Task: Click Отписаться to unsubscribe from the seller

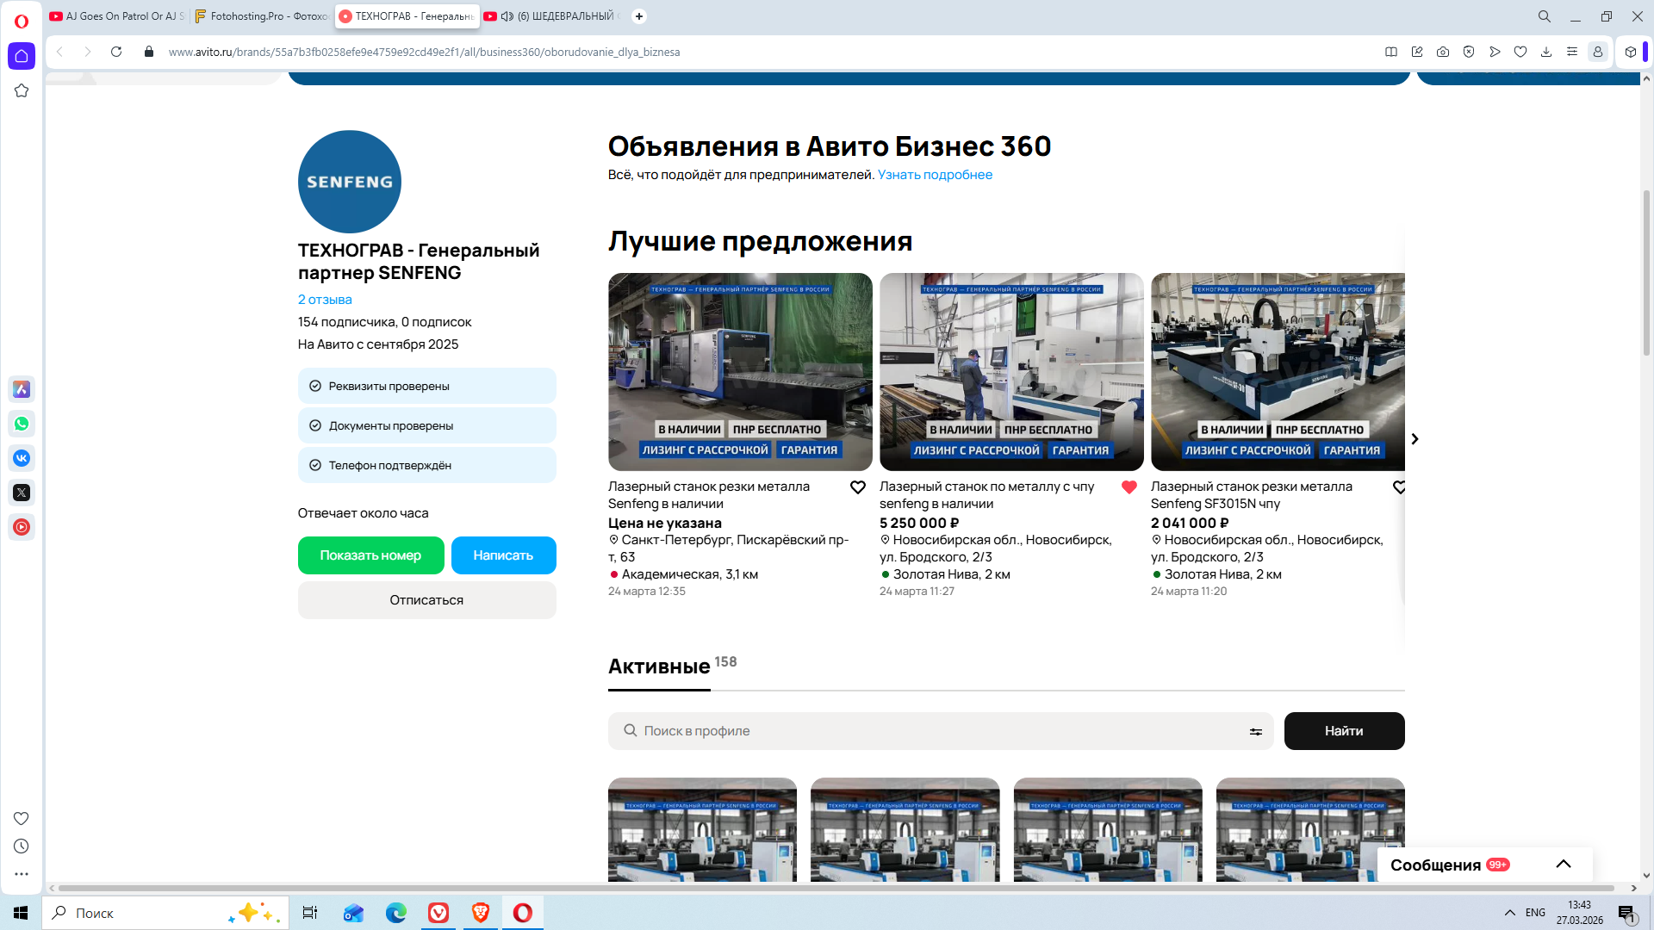Action: (x=426, y=600)
